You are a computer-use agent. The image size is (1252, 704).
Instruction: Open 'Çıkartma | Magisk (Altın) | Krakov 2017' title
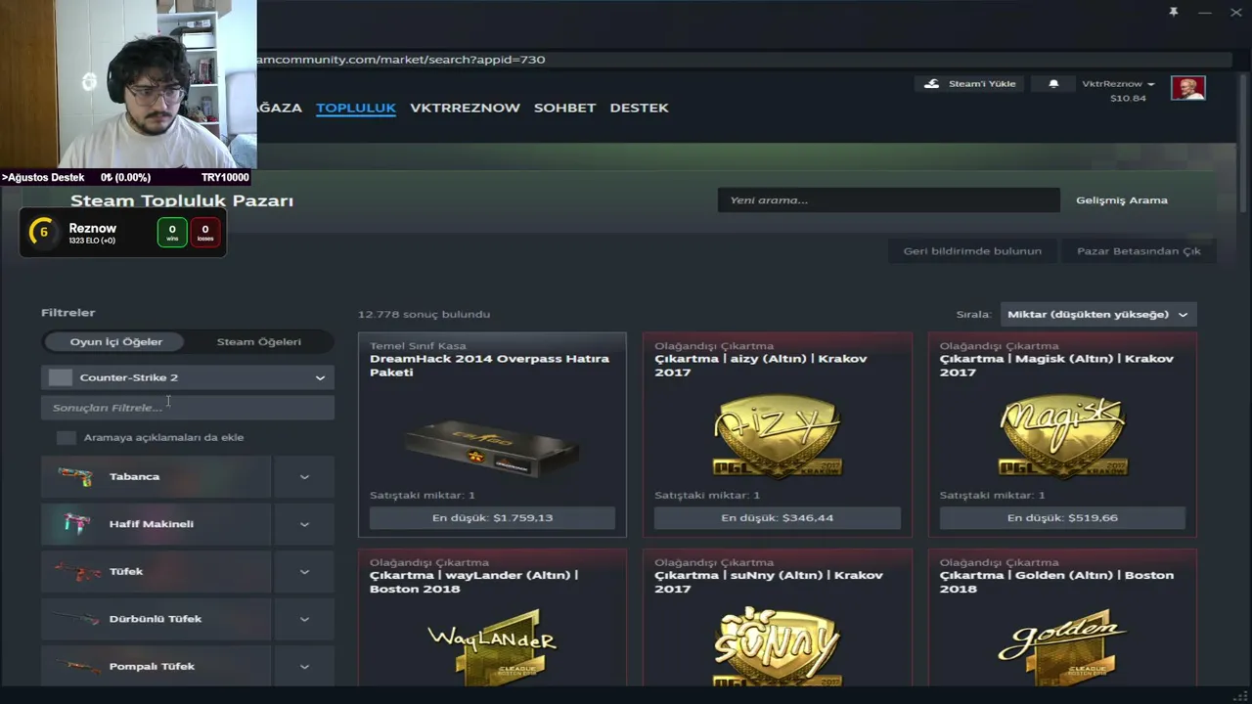[1056, 366]
